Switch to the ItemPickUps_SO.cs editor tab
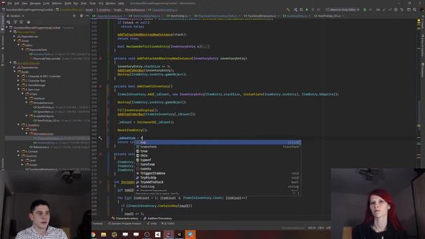This screenshot has width=425, height=239. 329,16
